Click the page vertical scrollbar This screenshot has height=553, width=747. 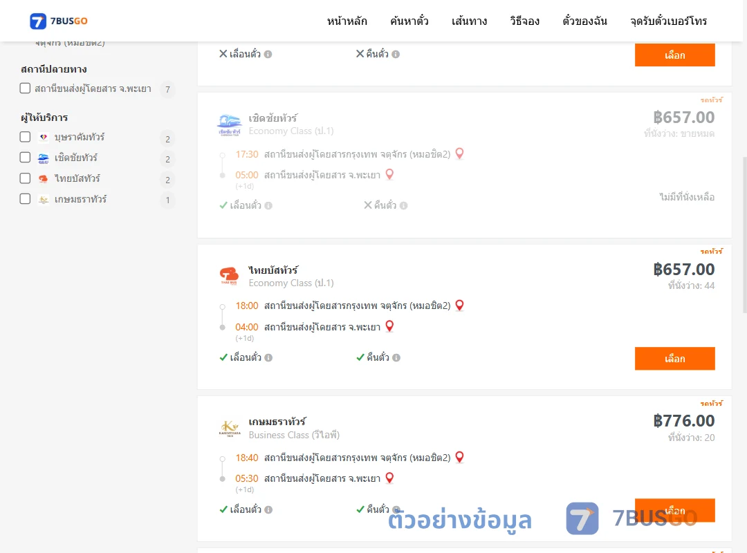(745, 234)
